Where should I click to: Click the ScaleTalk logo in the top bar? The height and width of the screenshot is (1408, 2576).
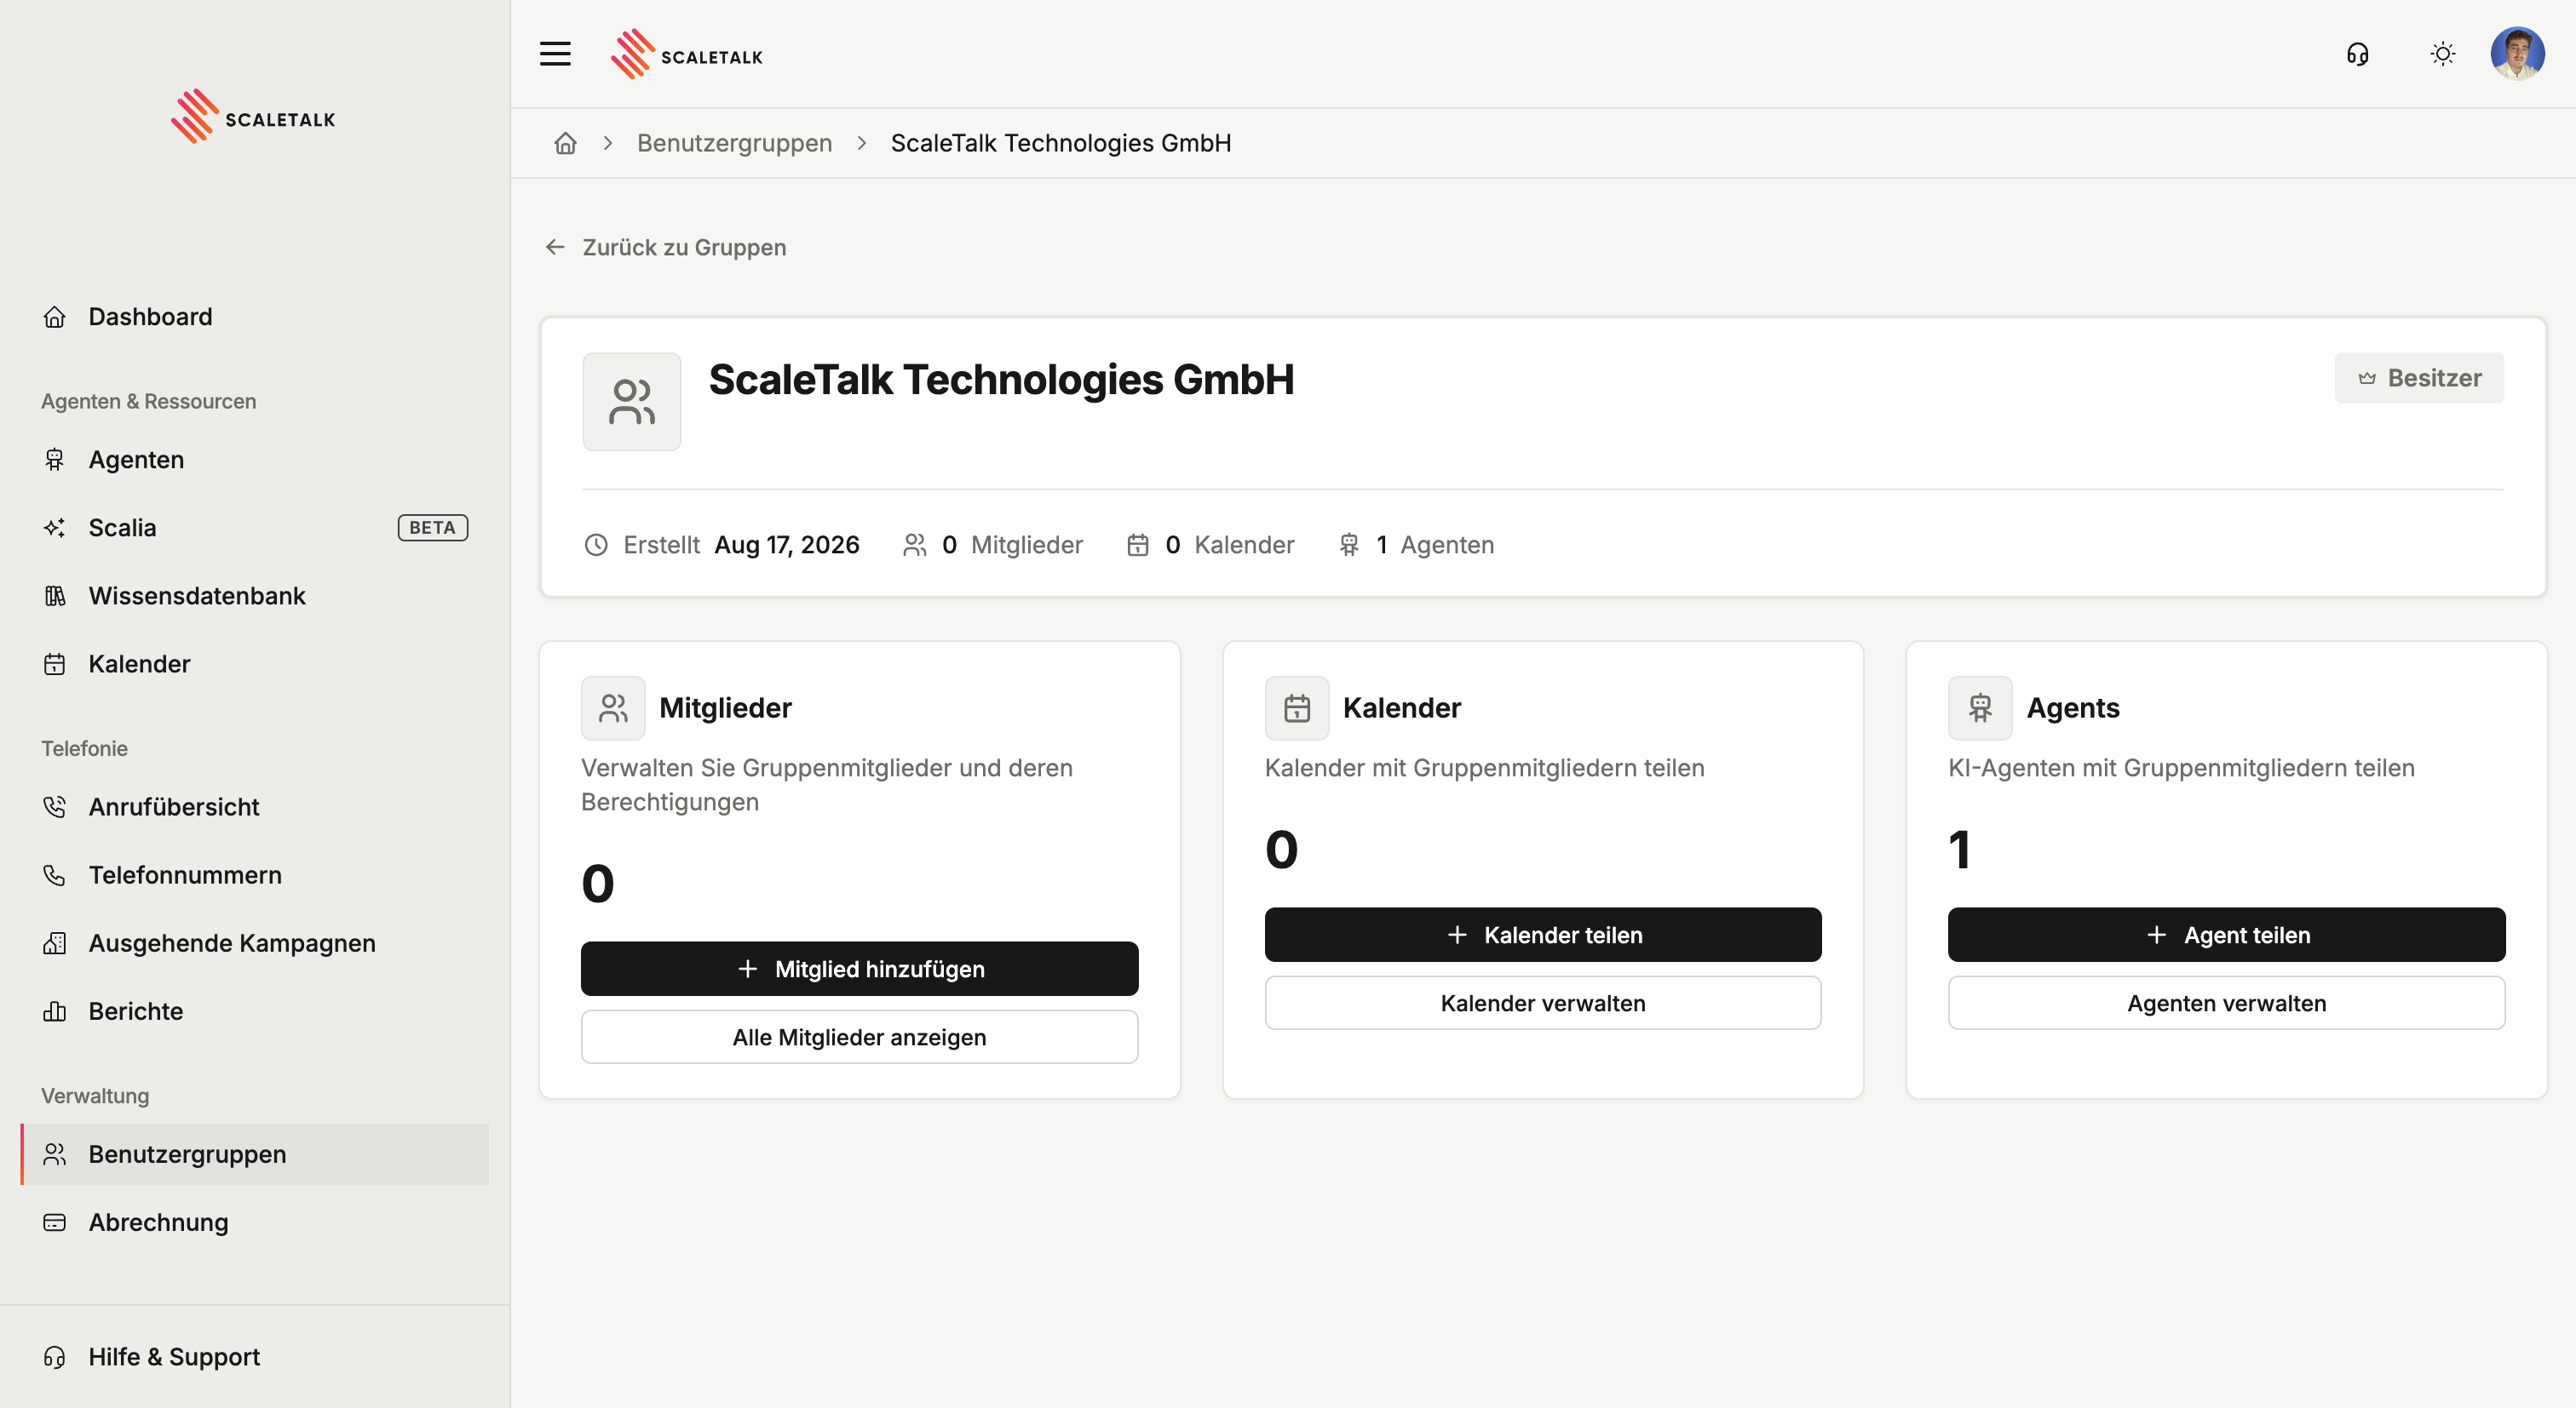click(687, 54)
